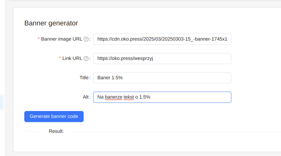Click the Title input containing Baner 1.5%
This screenshot has width=281, height=156.
pos(162,78)
